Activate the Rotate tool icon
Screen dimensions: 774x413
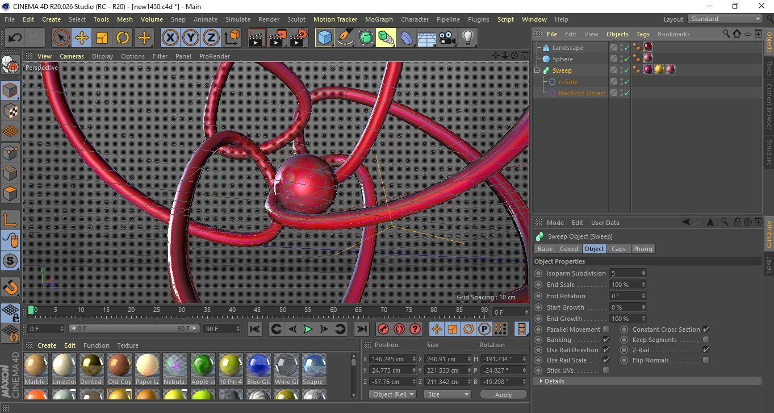tap(123, 38)
